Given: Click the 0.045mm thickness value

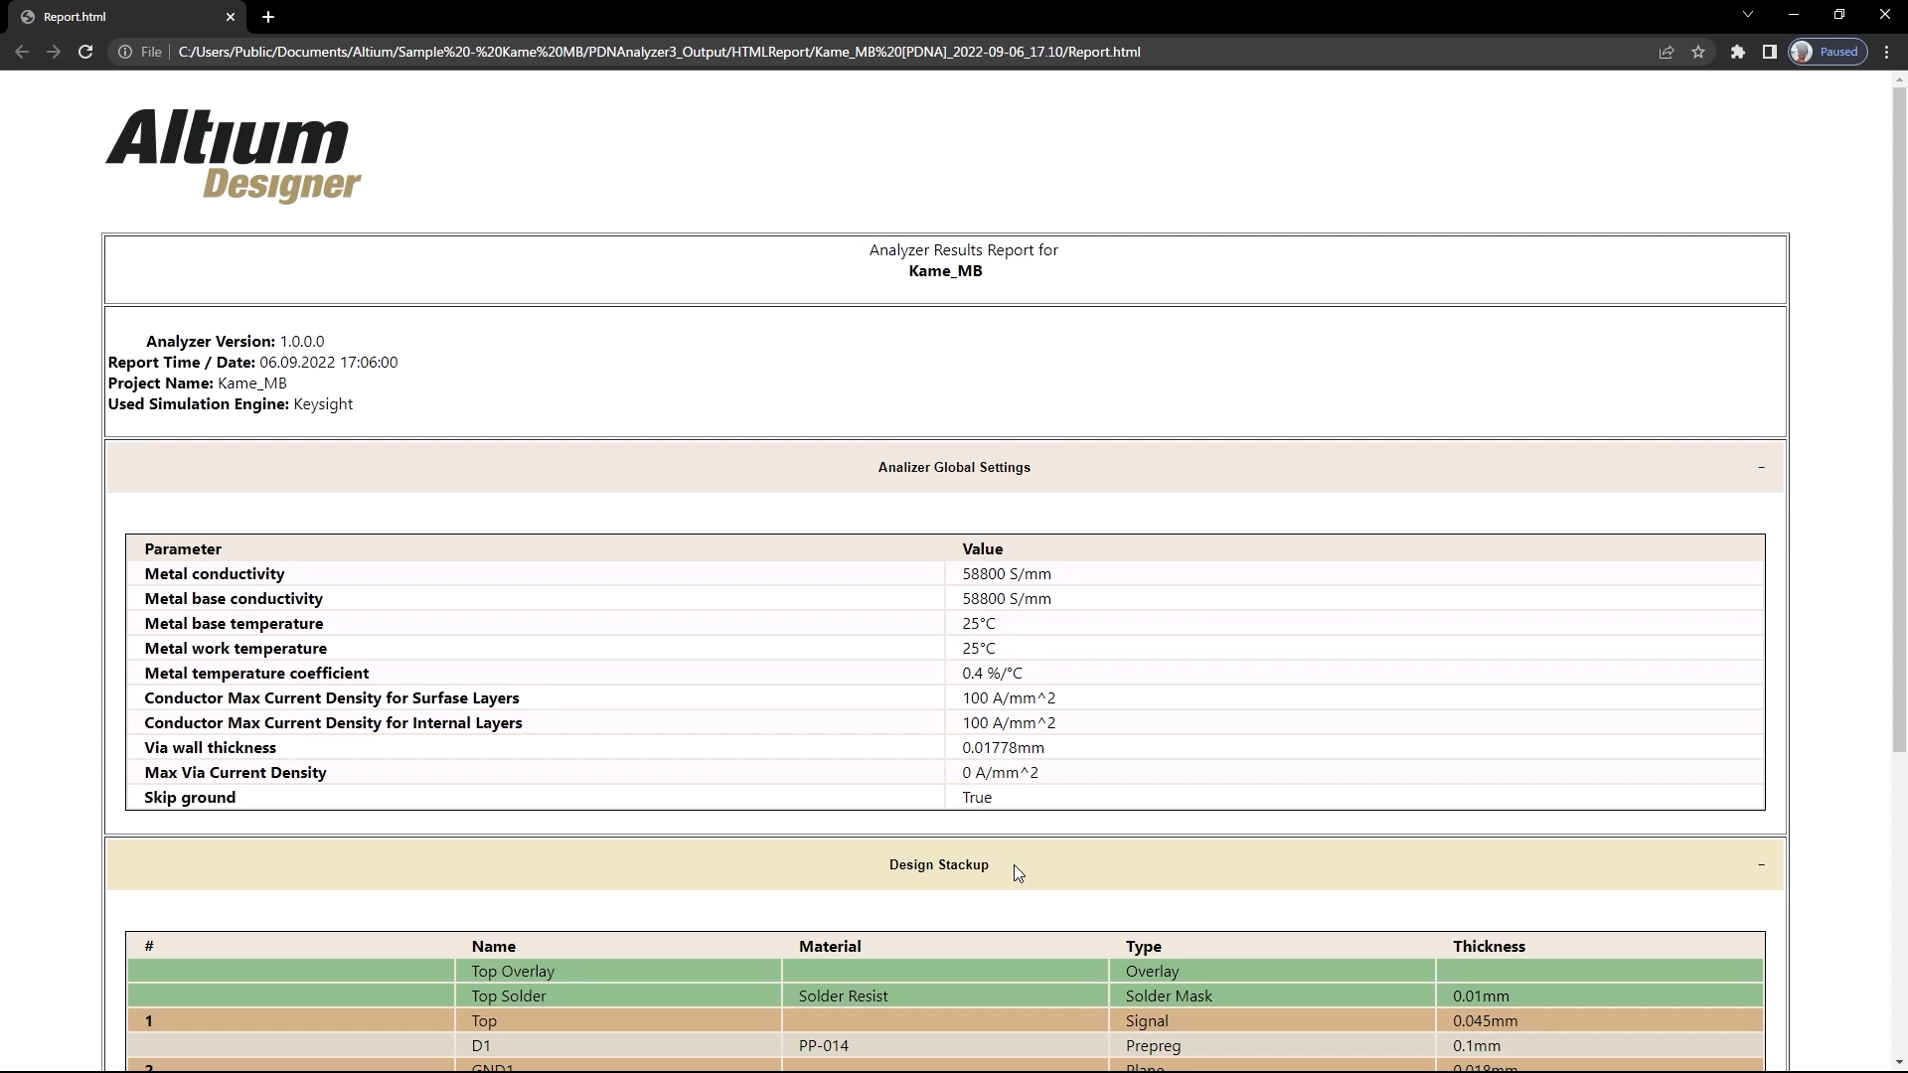Looking at the screenshot, I should (x=1485, y=1020).
